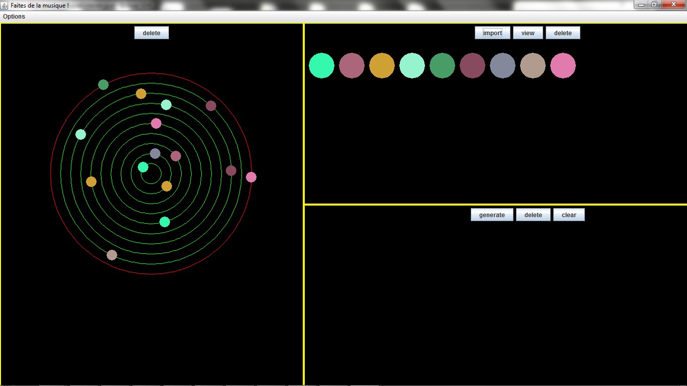Click the view button
Screen dimensions: 687x386
coord(528,33)
